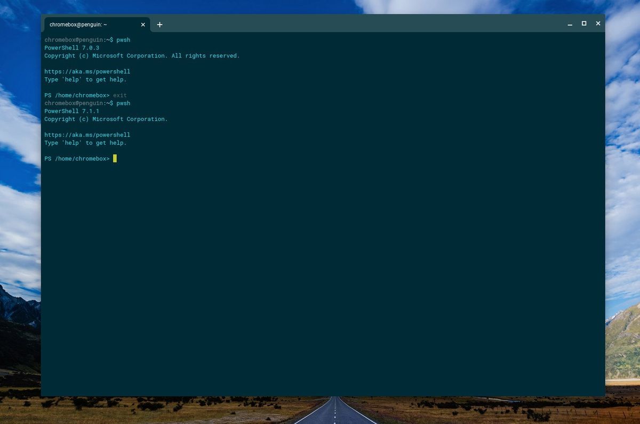This screenshot has height=424, width=640.
Task: Click the exit command text
Action: click(x=119, y=95)
